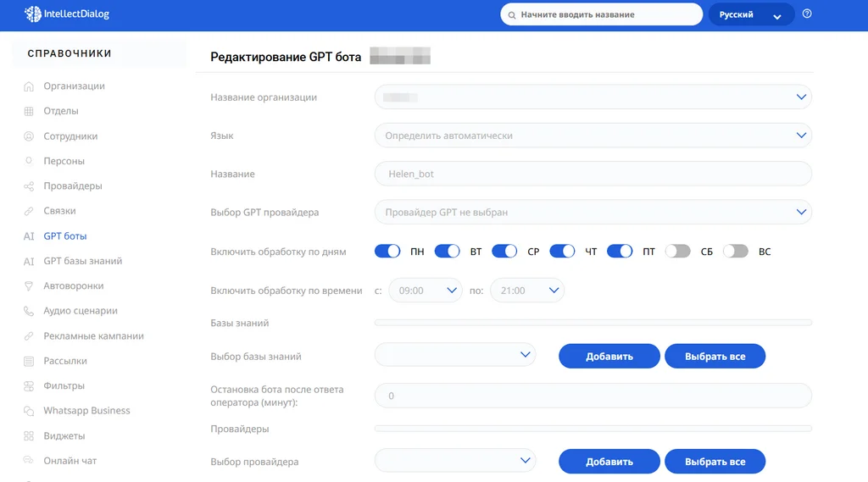Enable processing on СБ toggle
Viewport: 868px width, 482px height.
(x=677, y=252)
